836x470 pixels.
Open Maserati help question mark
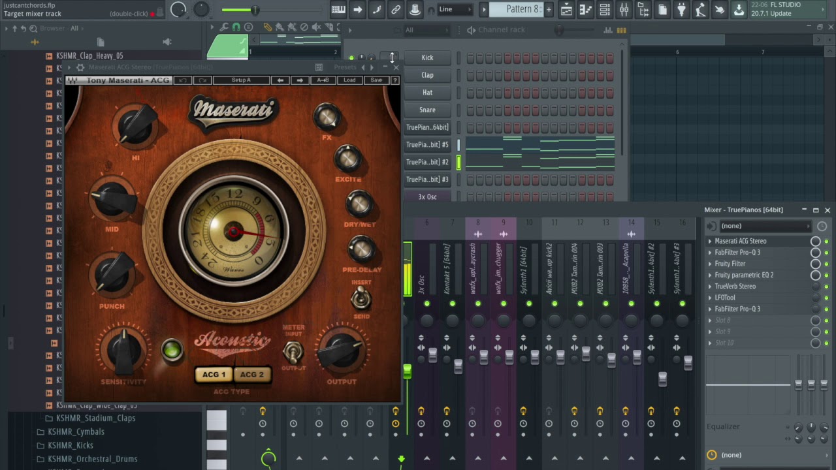coord(394,80)
